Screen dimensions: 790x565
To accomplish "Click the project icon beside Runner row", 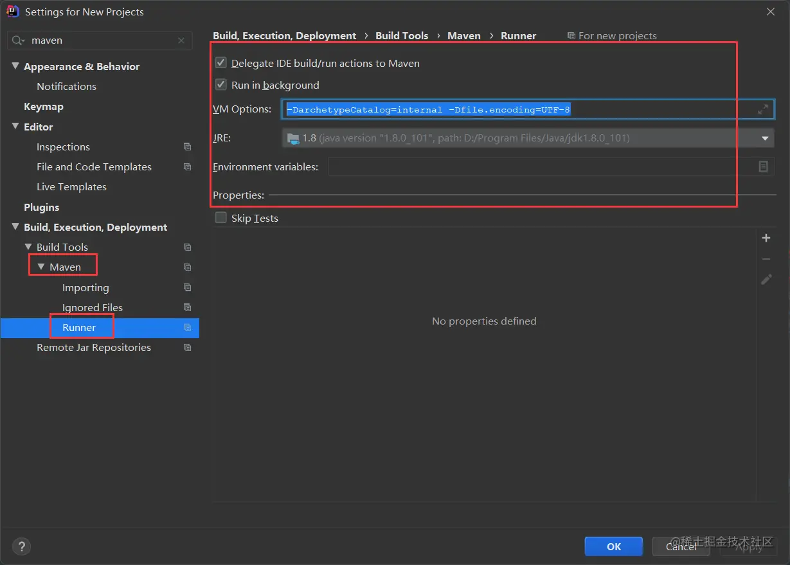I will click(x=187, y=328).
